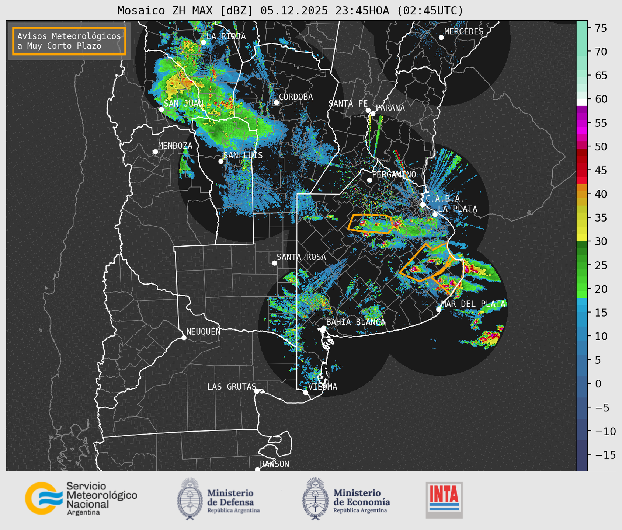Click the 40 dBZ orange color band
The height and width of the screenshot is (530, 622).
point(582,194)
